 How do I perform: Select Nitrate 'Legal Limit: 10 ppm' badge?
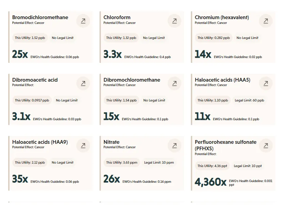159,163
